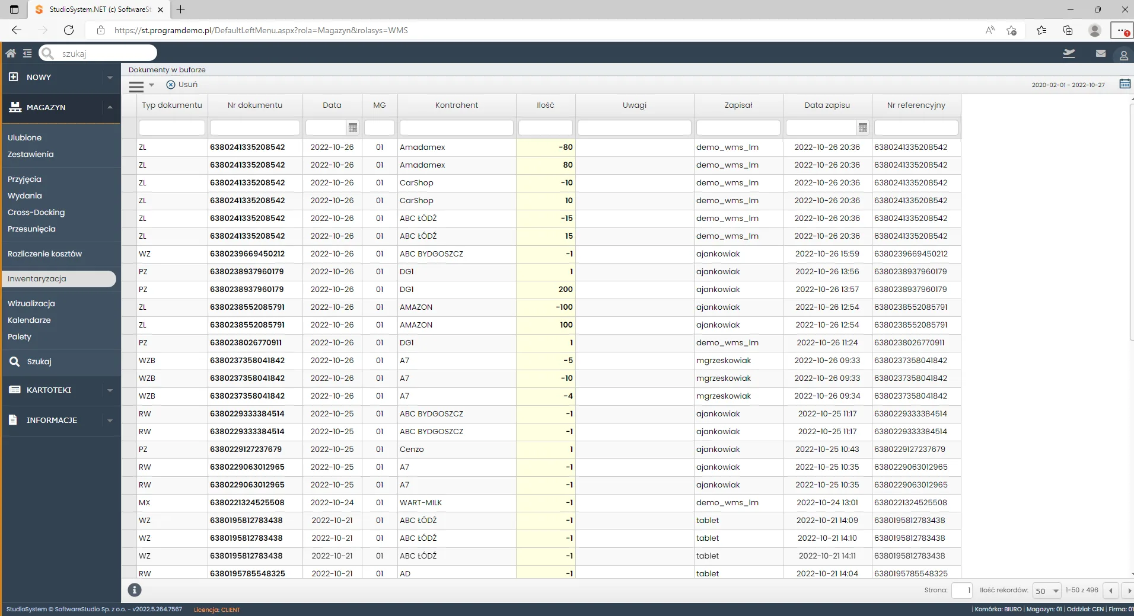The image size is (1134, 616).
Task: View site information lock icon
Action: point(101,30)
